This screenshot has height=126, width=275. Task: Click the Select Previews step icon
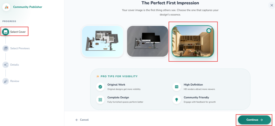(5, 48)
